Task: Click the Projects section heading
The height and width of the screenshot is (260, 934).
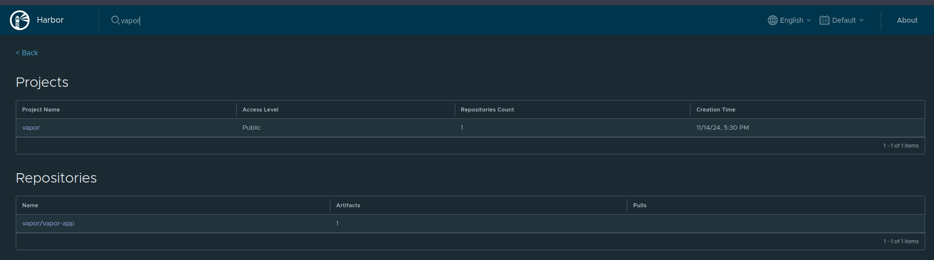Action: [x=42, y=82]
